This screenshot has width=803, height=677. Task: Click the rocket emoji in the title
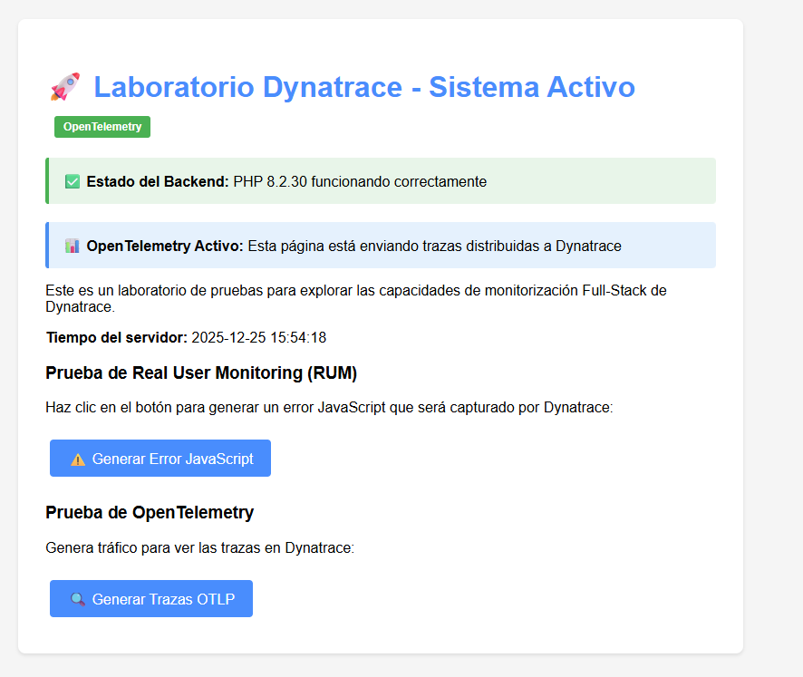[65, 87]
